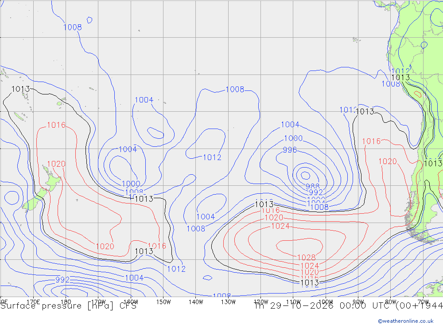
Task: Click the 180 longitude label
Action: coord(66,302)
